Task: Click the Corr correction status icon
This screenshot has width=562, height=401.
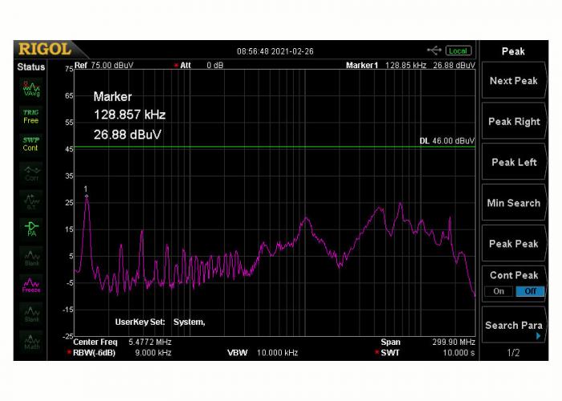Action: click(31, 172)
